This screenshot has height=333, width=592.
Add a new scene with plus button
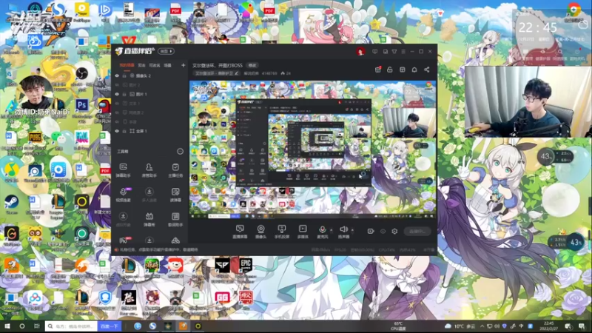pyautogui.click(x=183, y=65)
